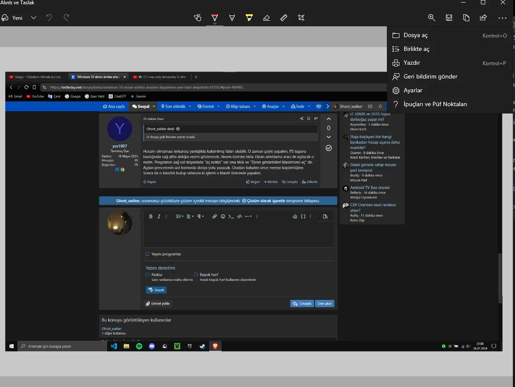This screenshot has width=515, height=387.
Task: Click downvote arrow on ycs1907 post
Action: (328, 137)
